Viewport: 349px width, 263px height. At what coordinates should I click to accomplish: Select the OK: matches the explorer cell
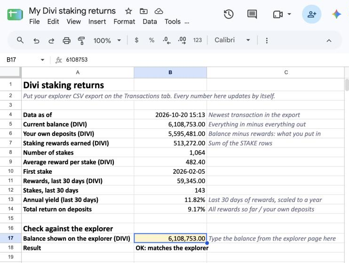[x=170, y=248]
